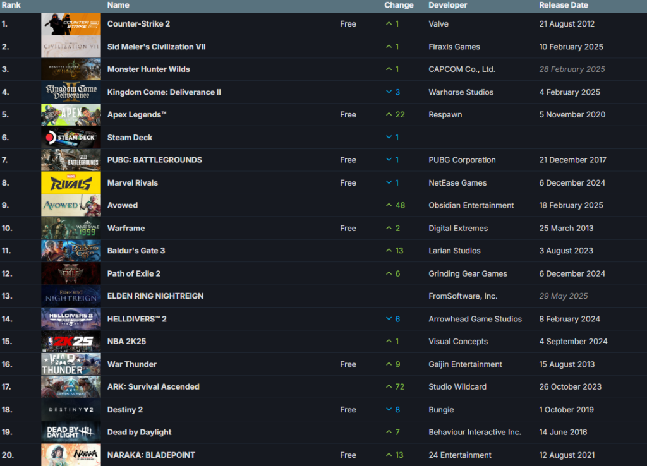Open the Monster Hunter Wilds title link
Image resolution: width=647 pixels, height=466 pixels.
(148, 69)
